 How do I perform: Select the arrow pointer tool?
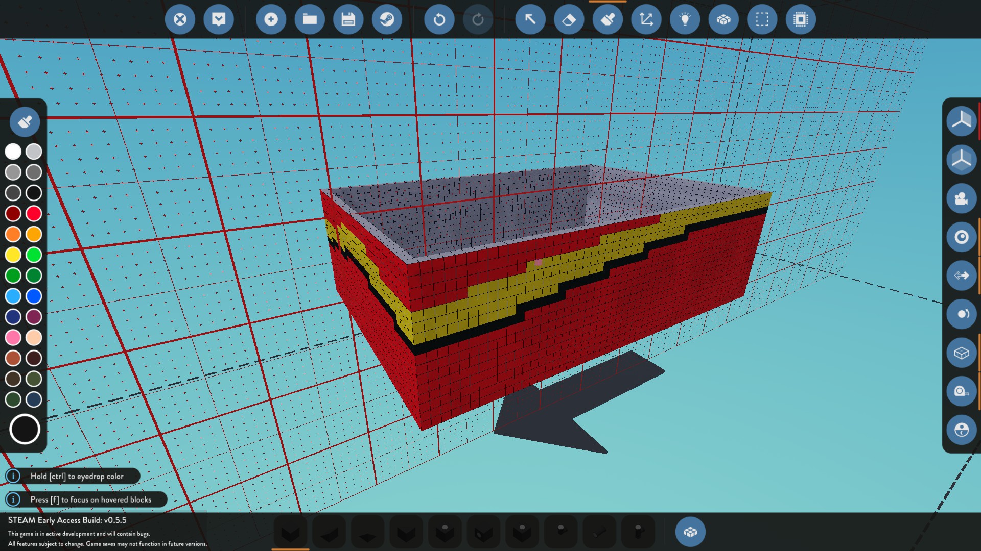pyautogui.click(x=530, y=20)
